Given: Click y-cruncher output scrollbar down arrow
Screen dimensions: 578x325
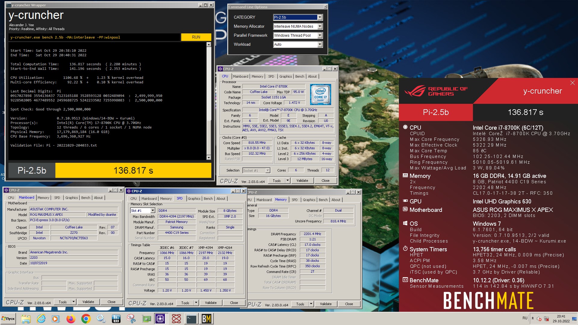Looking at the screenshot, I should click(209, 157).
